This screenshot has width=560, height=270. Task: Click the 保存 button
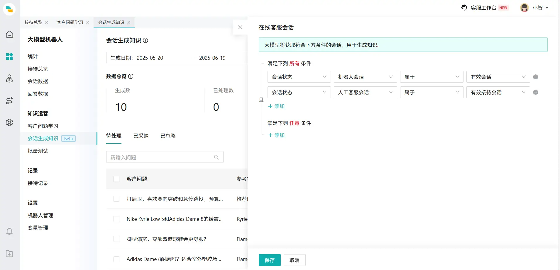pos(270,260)
